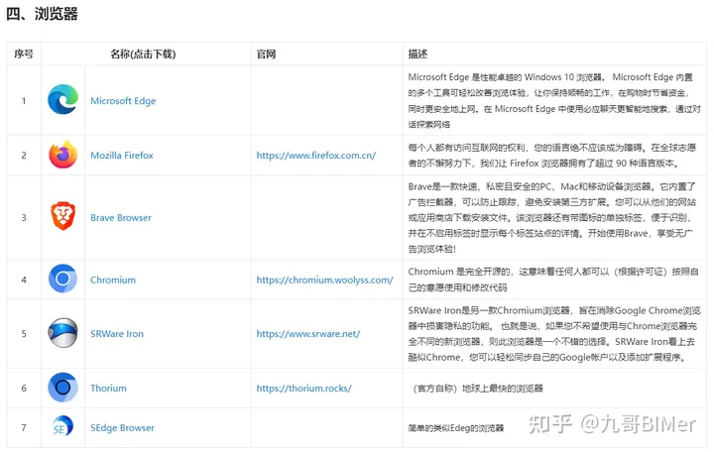
Task: Click row number 2 cell
Action: pyautogui.click(x=24, y=156)
